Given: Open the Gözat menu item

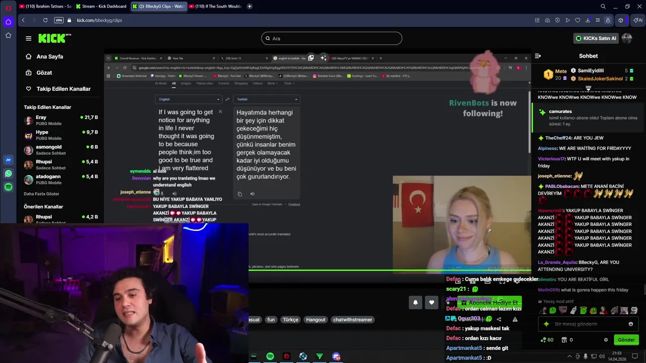Looking at the screenshot, I should (x=44, y=73).
